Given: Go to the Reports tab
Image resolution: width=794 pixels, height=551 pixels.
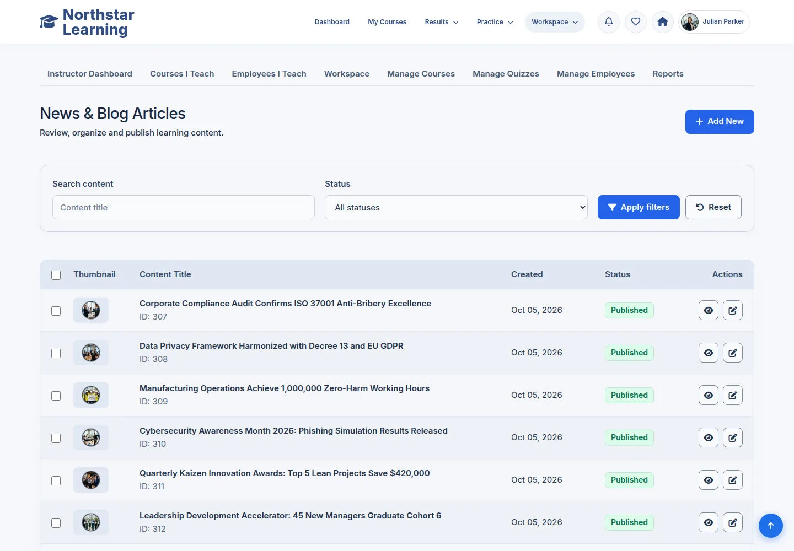Looking at the screenshot, I should [668, 74].
